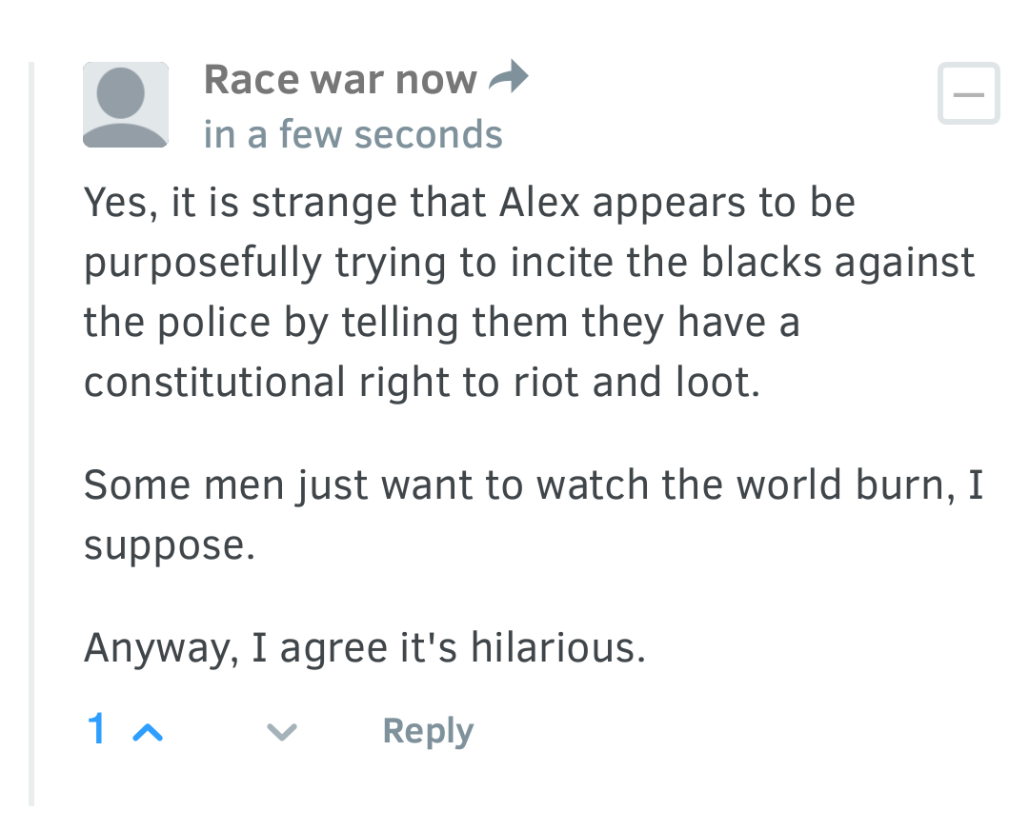Click the line "Anyway, I agree it's hilarious."
This screenshot has width=1029, height=830.
(x=365, y=648)
